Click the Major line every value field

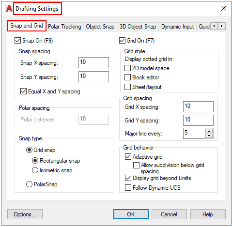194,133
